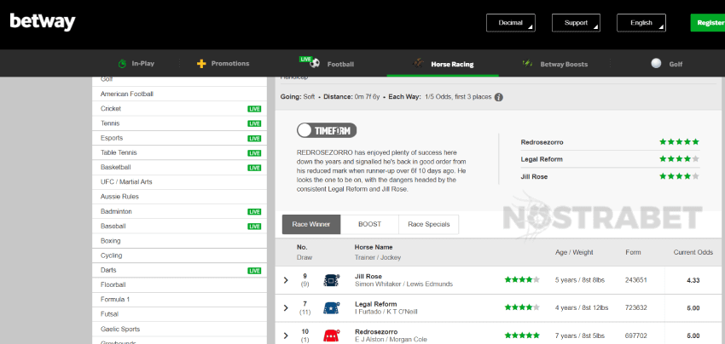Toggle the Timeform switch
This screenshot has height=344, width=725.
[x=327, y=130]
